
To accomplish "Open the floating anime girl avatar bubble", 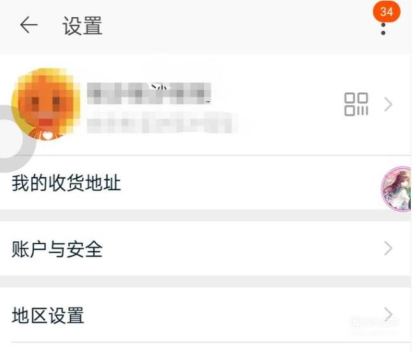I will [397, 189].
